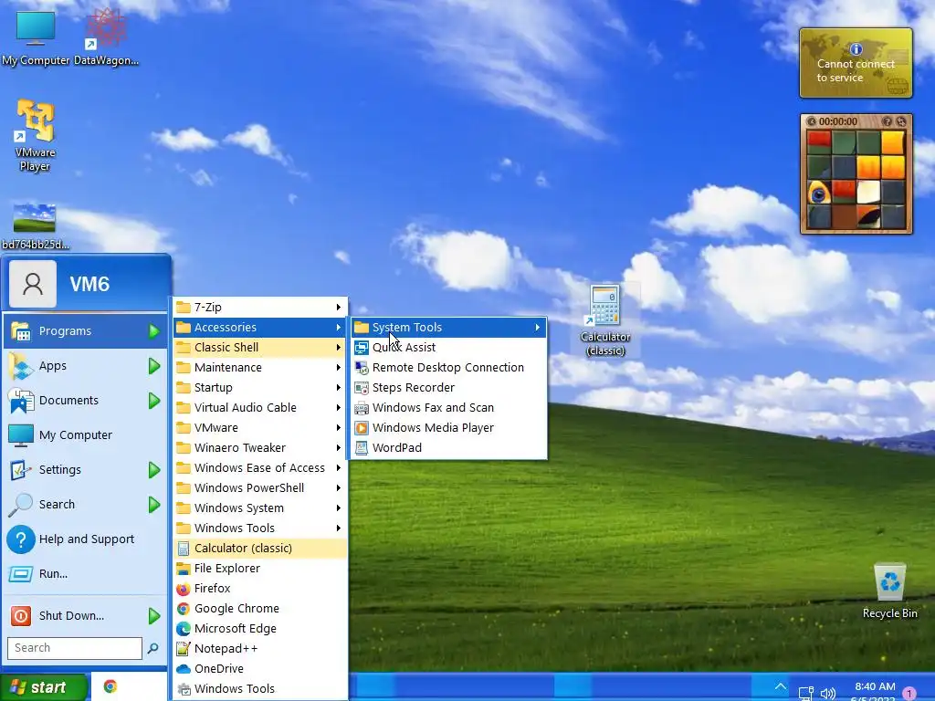Click the magnifier icon beside search box
Image resolution: width=935 pixels, height=701 pixels.
153,648
